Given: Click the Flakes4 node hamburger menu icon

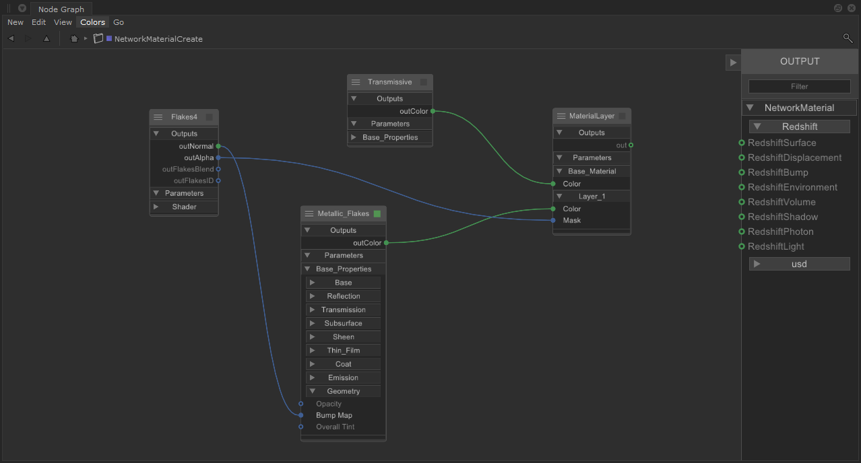Looking at the screenshot, I should [158, 117].
